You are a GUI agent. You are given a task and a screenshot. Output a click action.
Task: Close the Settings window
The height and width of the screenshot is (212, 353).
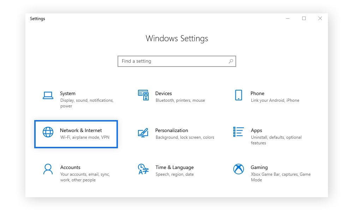(320, 18)
